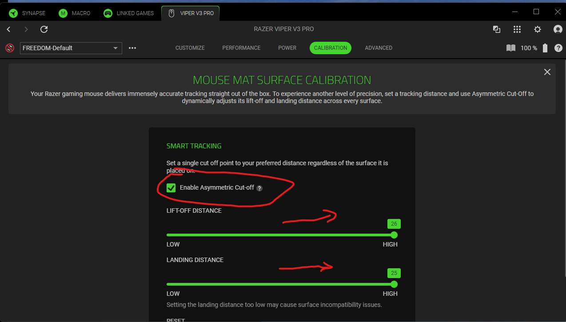This screenshot has height=322, width=566.
Task: Click the profile sync disabled icon
Action: [10, 48]
